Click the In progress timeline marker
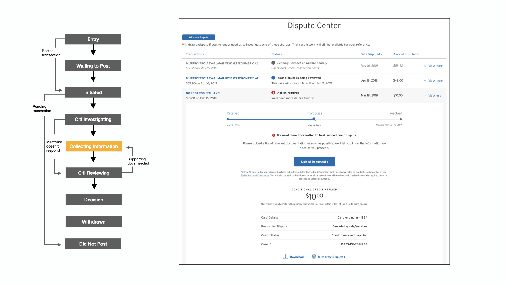The image size is (506, 285). [x=314, y=119]
